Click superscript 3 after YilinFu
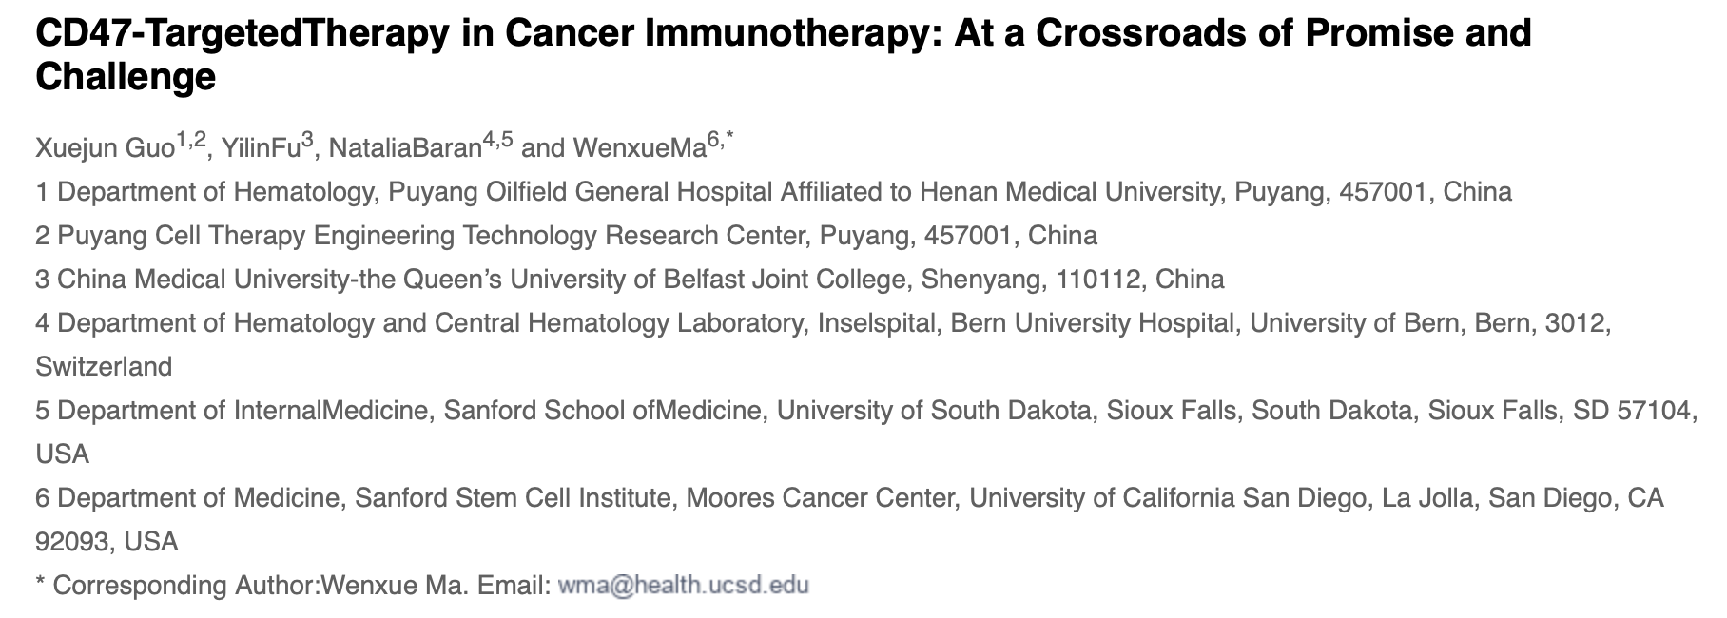 coord(307,141)
